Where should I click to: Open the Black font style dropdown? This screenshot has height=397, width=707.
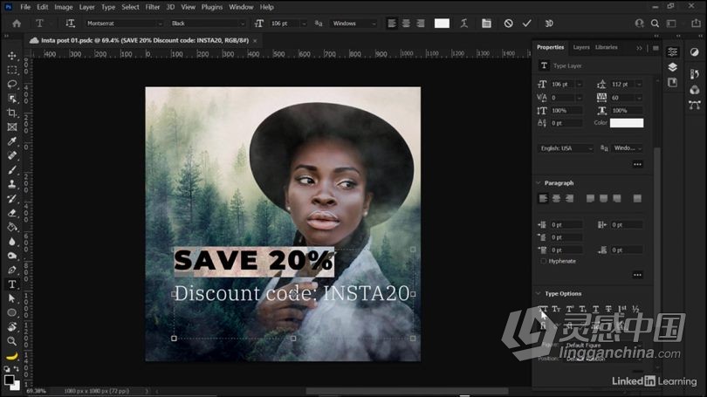tap(208, 24)
